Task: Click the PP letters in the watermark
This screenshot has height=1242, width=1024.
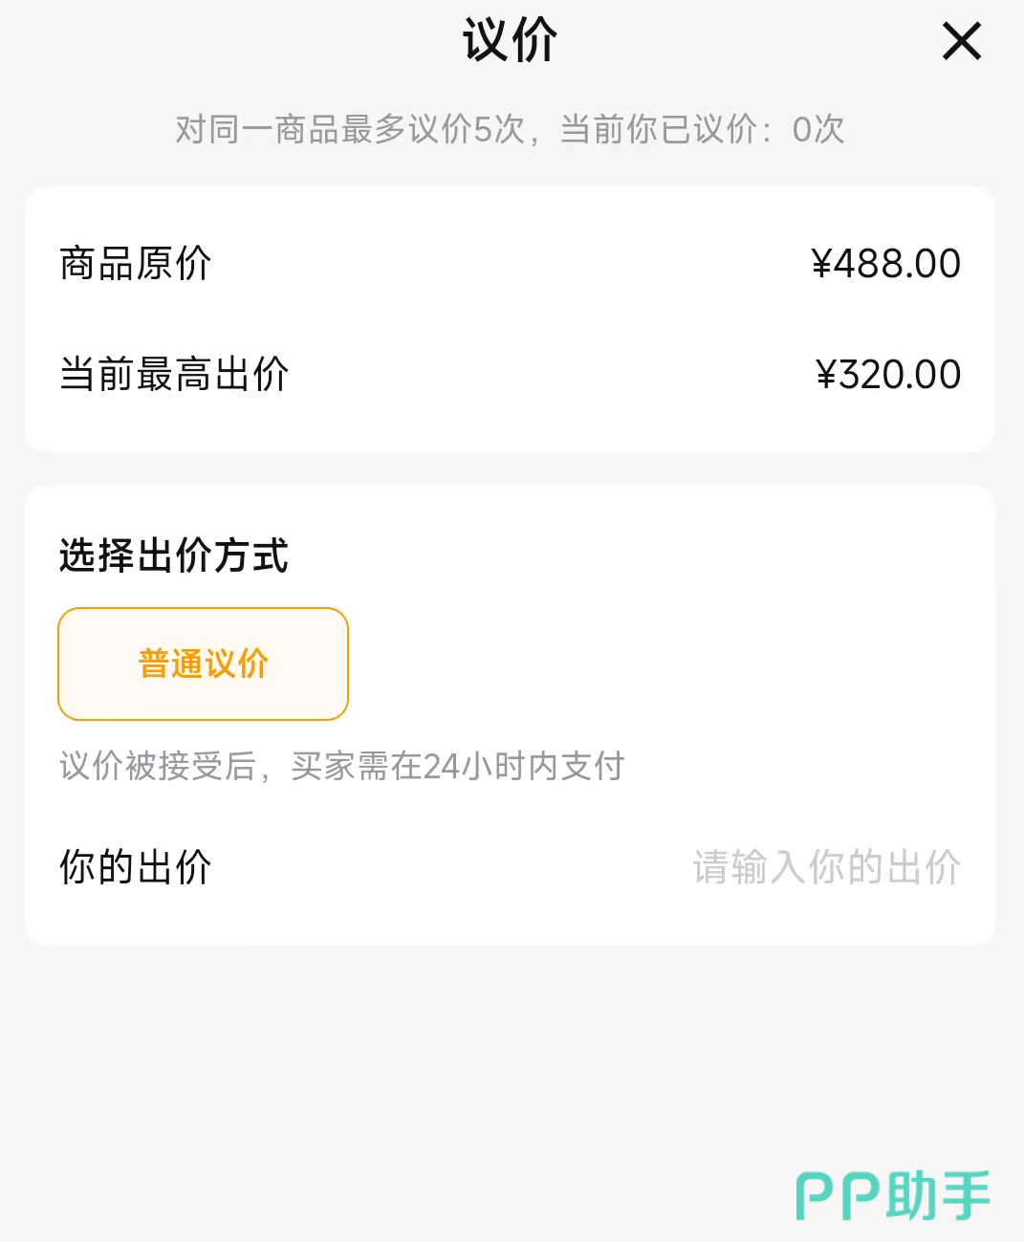Action: click(838, 1196)
